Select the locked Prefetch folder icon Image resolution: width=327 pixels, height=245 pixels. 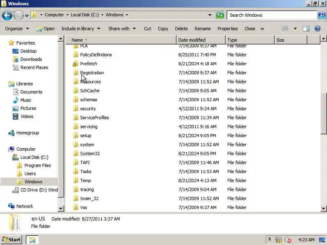[x=76, y=64]
